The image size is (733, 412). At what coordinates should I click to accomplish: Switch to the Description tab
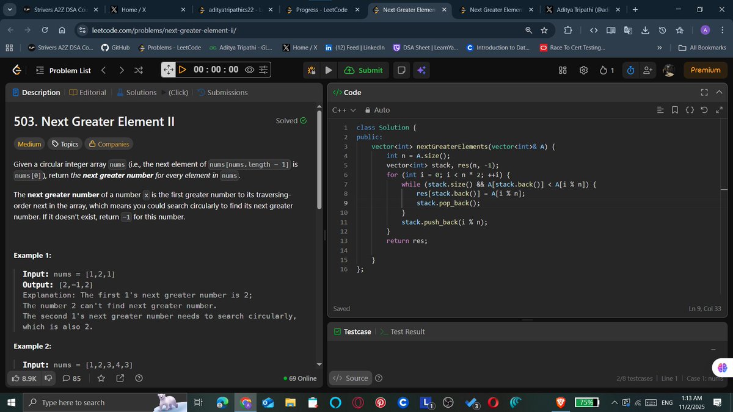pos(36,92)
